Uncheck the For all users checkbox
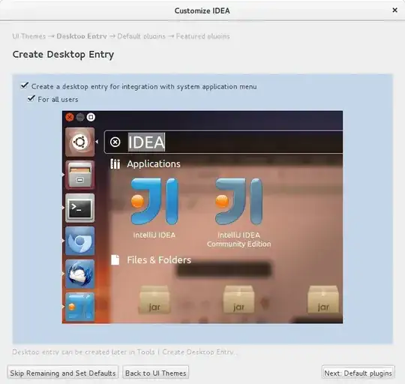405x384 pixels. click(x=31, y=98)
